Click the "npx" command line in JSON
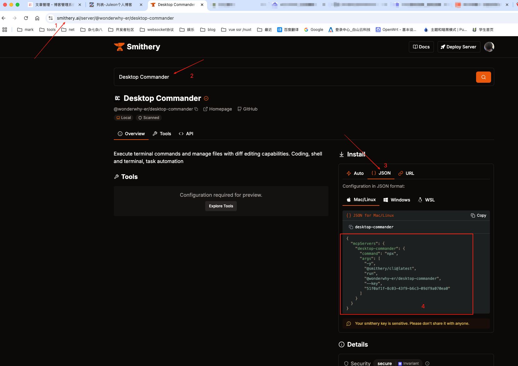Image resolution: width=518 pixels, height=366 pixels. point(379,254)
